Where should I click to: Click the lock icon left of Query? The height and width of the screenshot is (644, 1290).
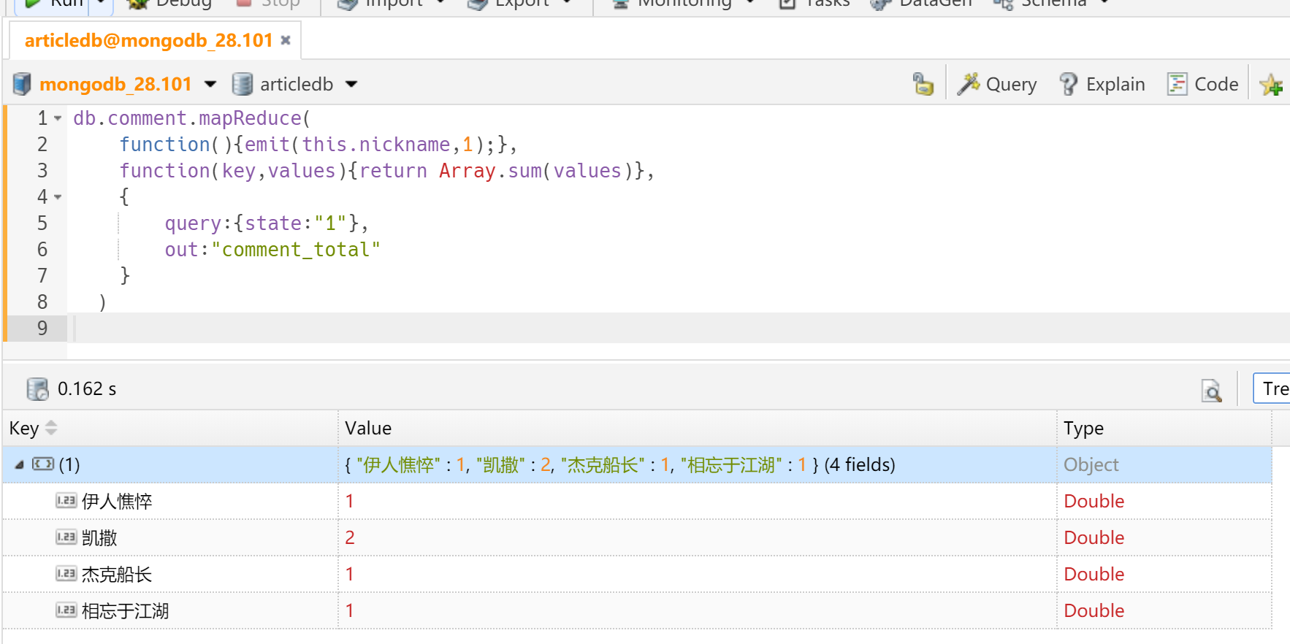(x=923, y=84)
